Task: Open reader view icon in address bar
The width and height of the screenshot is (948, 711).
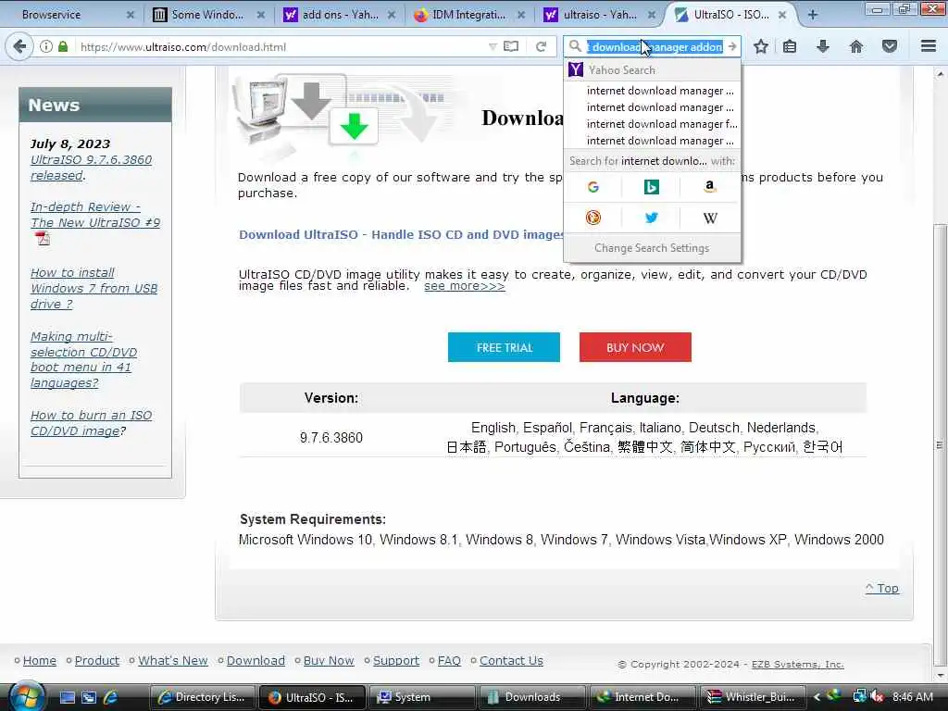Action: pyautogui.click(x=511, y=46)
